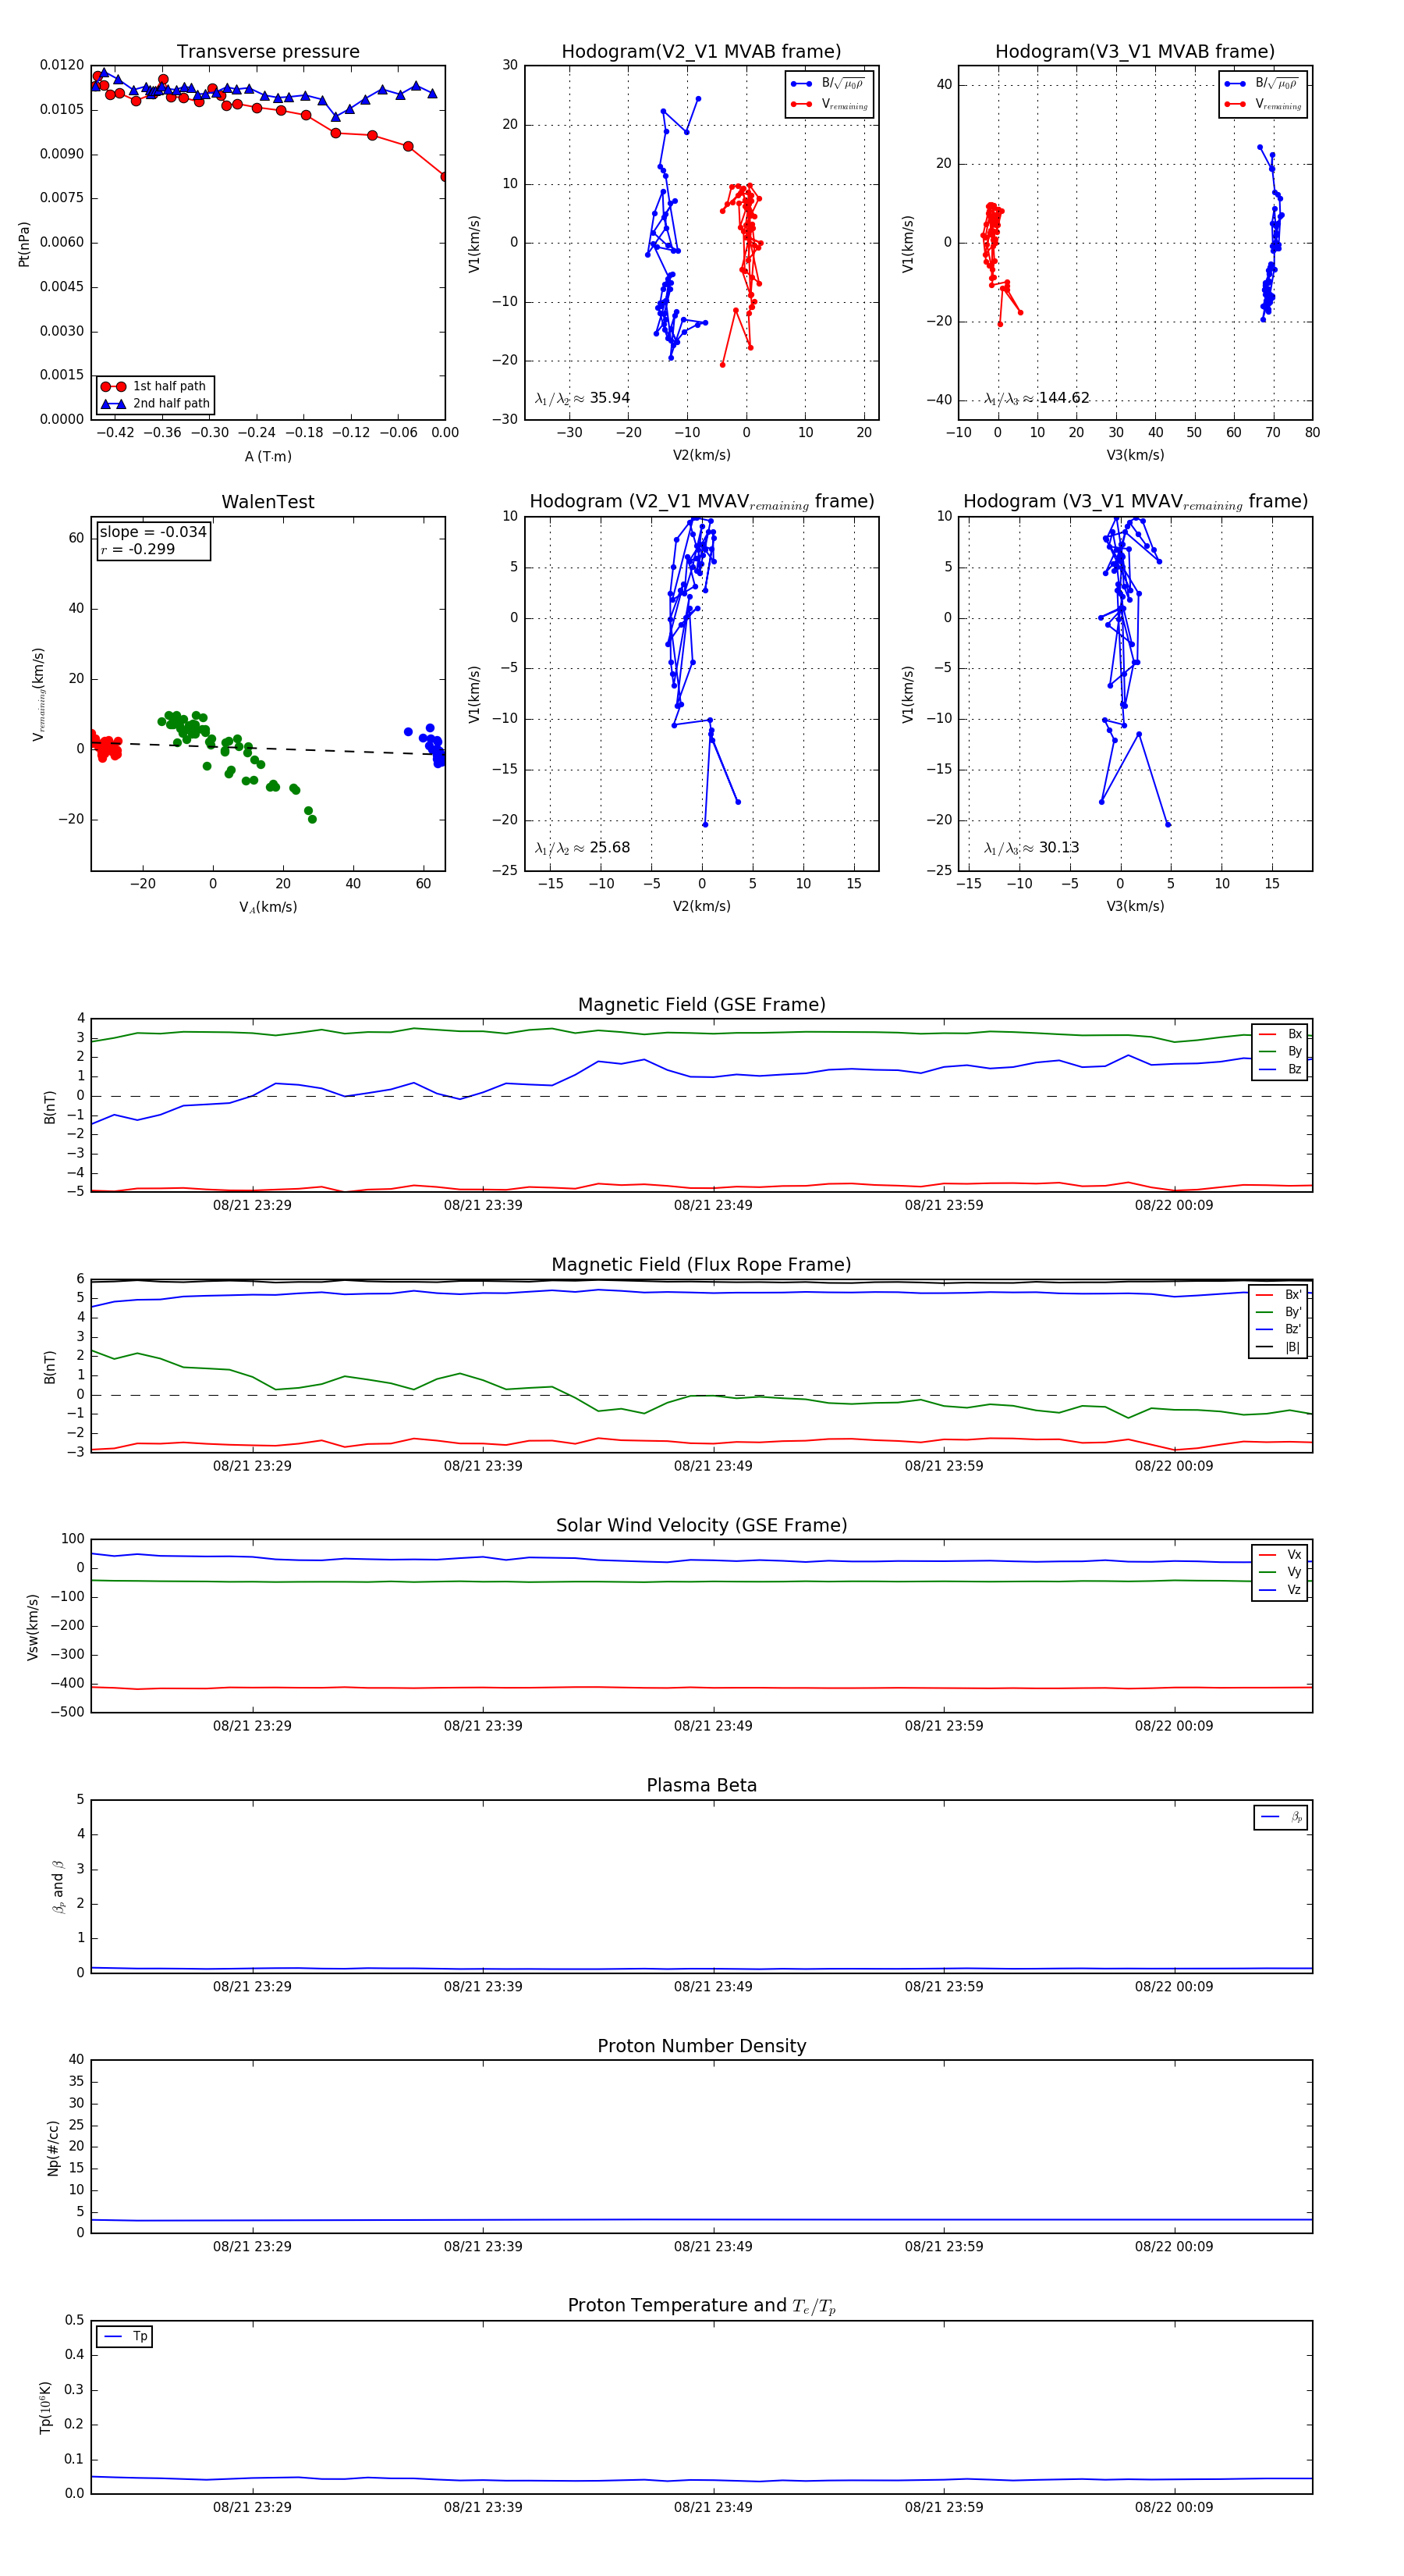Screen dimensions: 1404x2576
Task: Click the 'Magnetic Field (GSE Frame)' title
Action: click(701, 1005)
